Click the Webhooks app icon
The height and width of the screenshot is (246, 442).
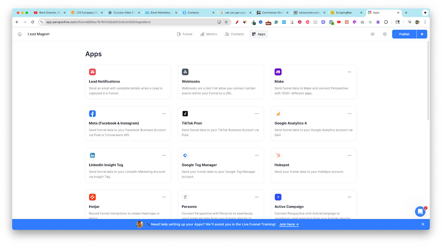[185, 72]
